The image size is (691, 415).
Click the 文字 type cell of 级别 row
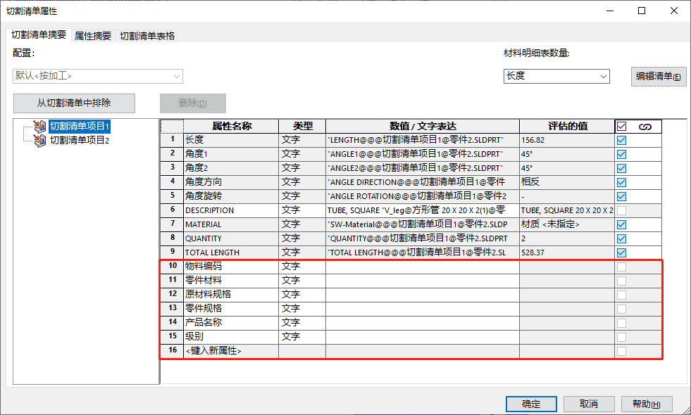tap(302, 337)
